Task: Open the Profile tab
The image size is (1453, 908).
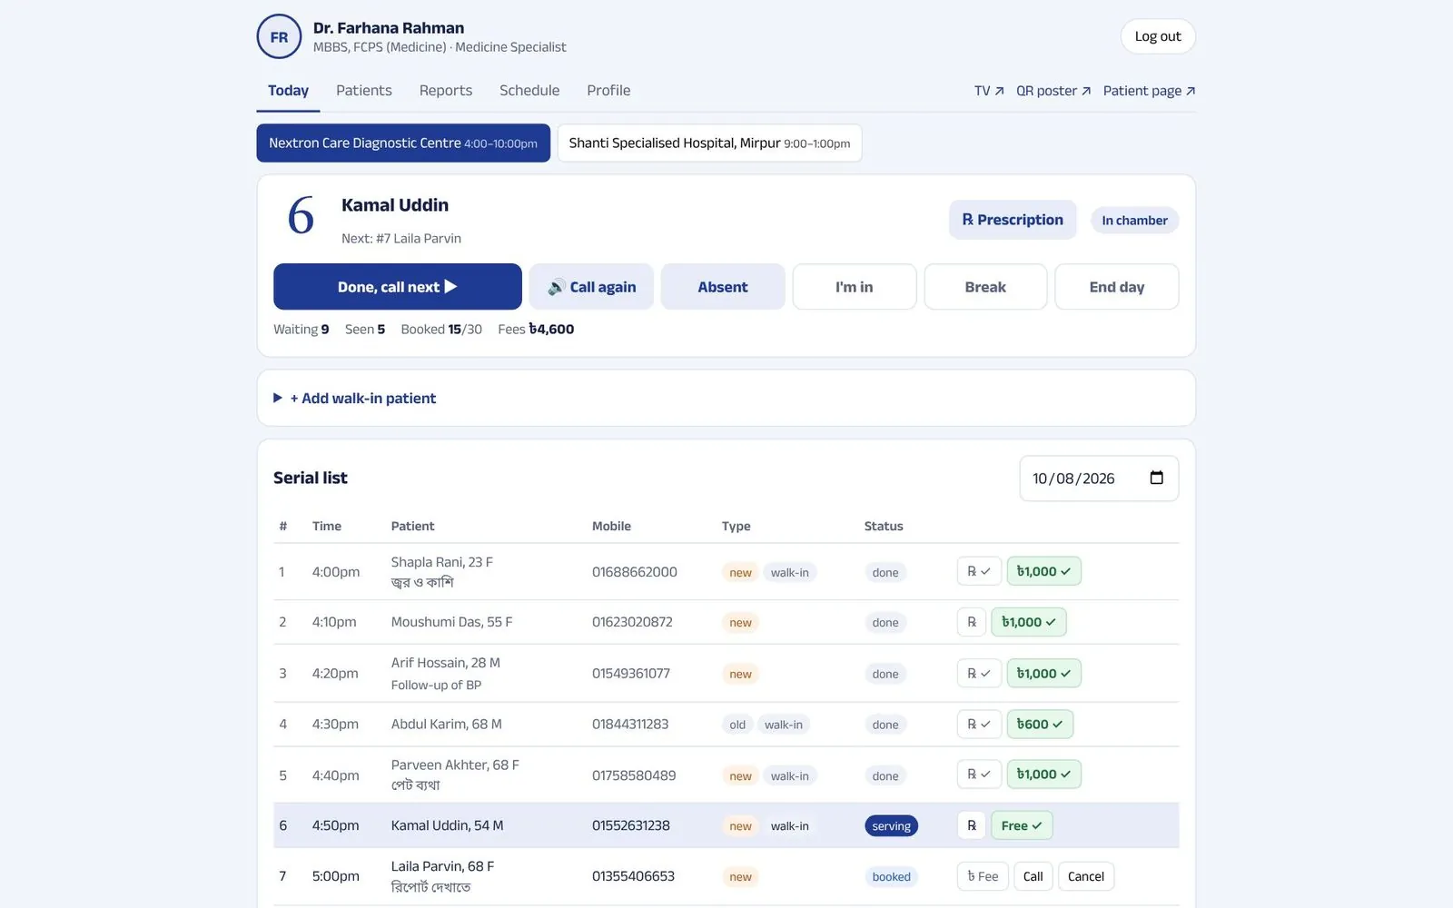Action: pyautogui.click(x=608, y=91)
